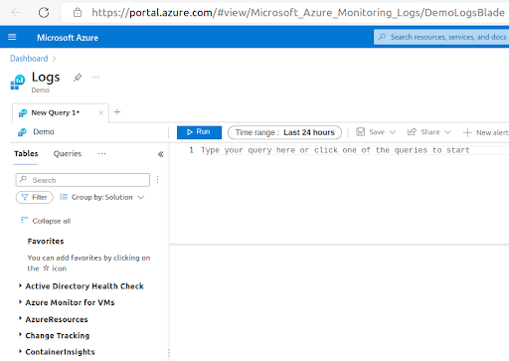Click the Save floppy disk icon

click(360, 132)
